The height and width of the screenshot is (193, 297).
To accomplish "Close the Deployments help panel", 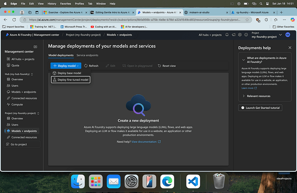I will point(290,48).
